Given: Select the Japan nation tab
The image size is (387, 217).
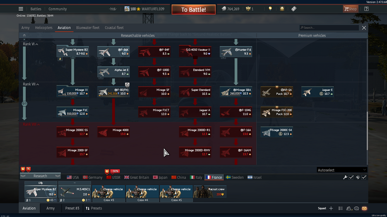Looking at the screenshot, I should tap(160, 177).
